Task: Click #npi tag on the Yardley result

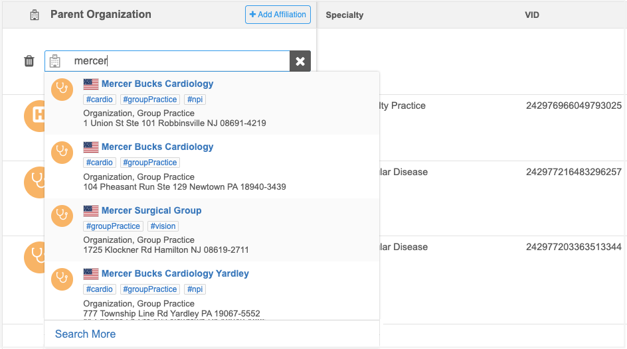Action: (194, 289)
